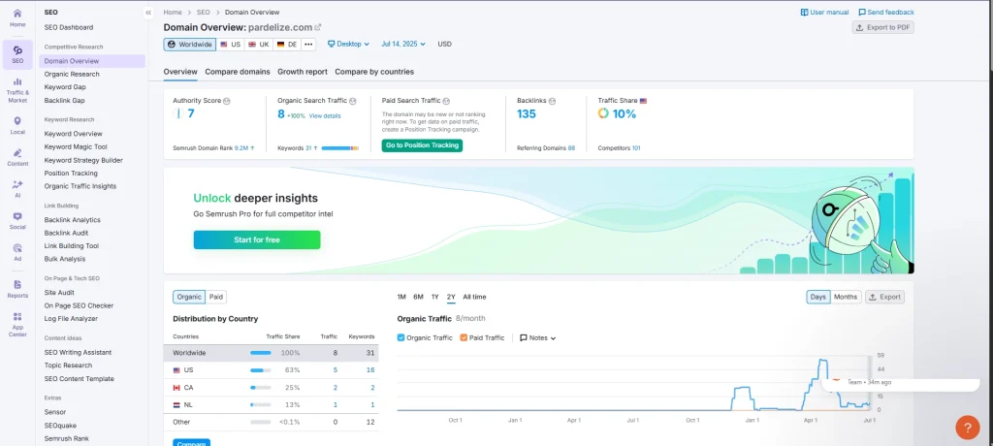
Task: Select the SEO icon in left rail
Action: (x=17, y=50)
